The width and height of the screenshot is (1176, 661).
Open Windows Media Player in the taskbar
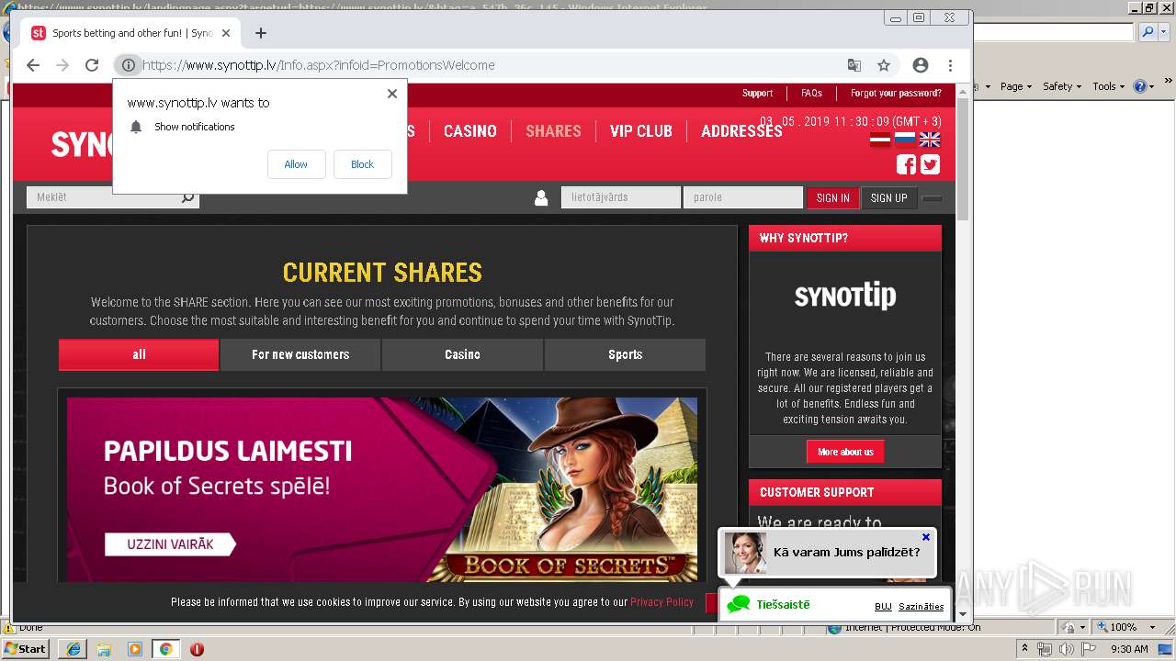(135, 649)
